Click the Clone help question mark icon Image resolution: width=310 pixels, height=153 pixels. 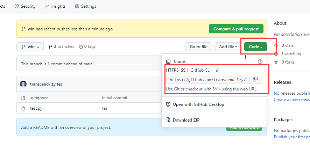260,61
